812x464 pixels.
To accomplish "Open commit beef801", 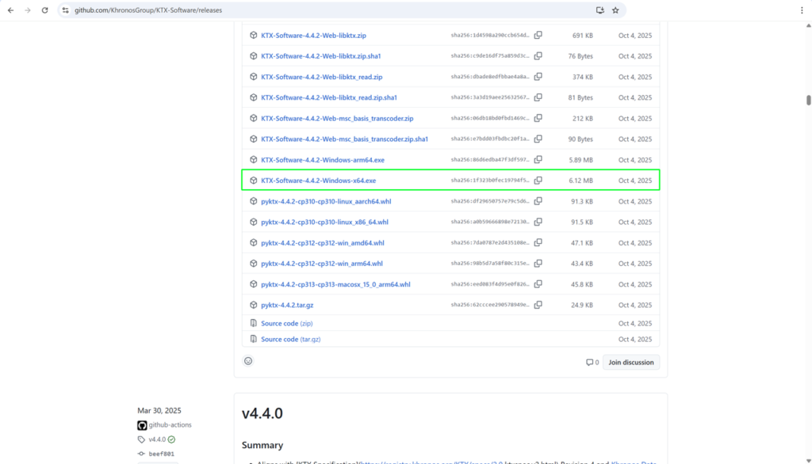I will coord(161,454).
